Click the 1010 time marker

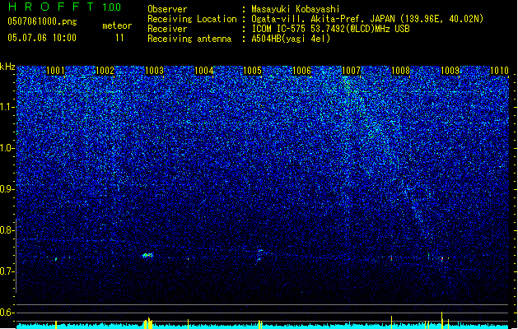[499, 70]
